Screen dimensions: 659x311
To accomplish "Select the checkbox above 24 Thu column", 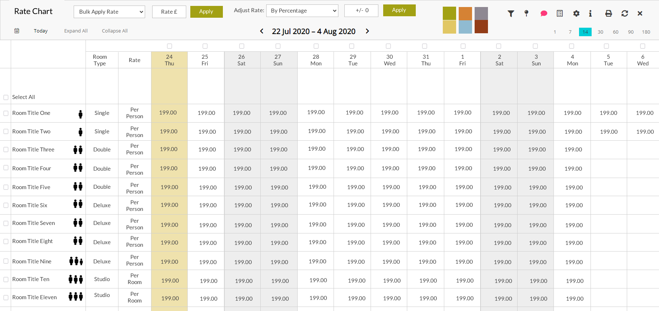I will (170, 46).
